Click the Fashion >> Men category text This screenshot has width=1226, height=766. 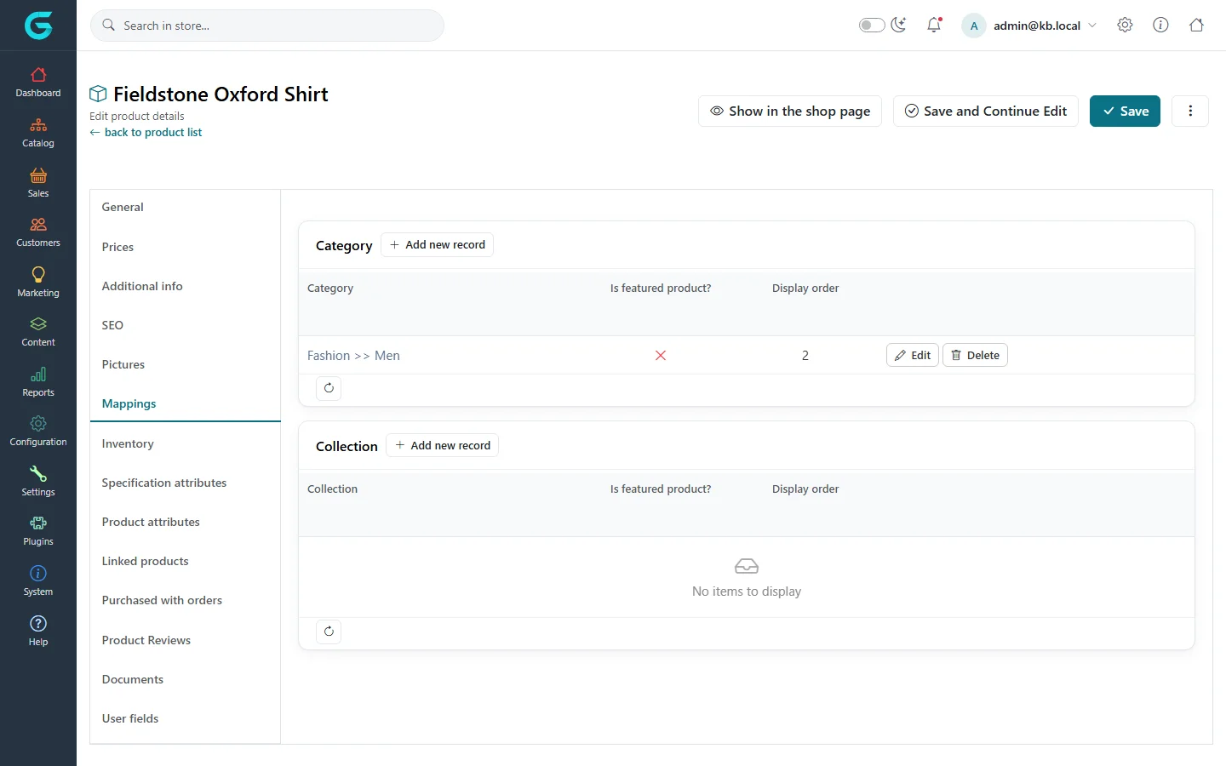353,356
